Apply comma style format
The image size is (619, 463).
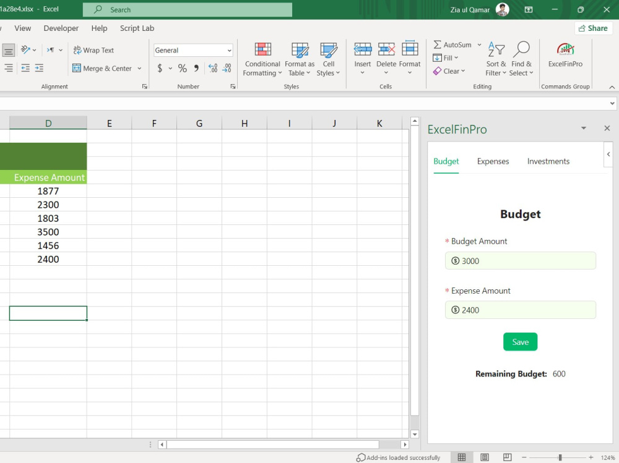click(x=196, y=68)
